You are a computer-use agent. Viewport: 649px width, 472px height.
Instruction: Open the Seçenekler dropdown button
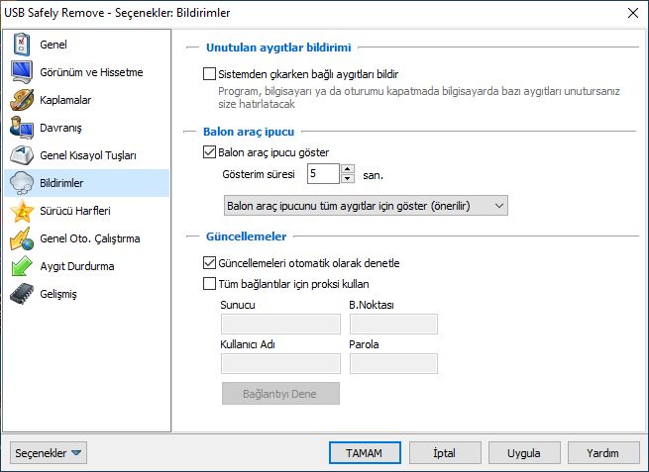point(49,453)
